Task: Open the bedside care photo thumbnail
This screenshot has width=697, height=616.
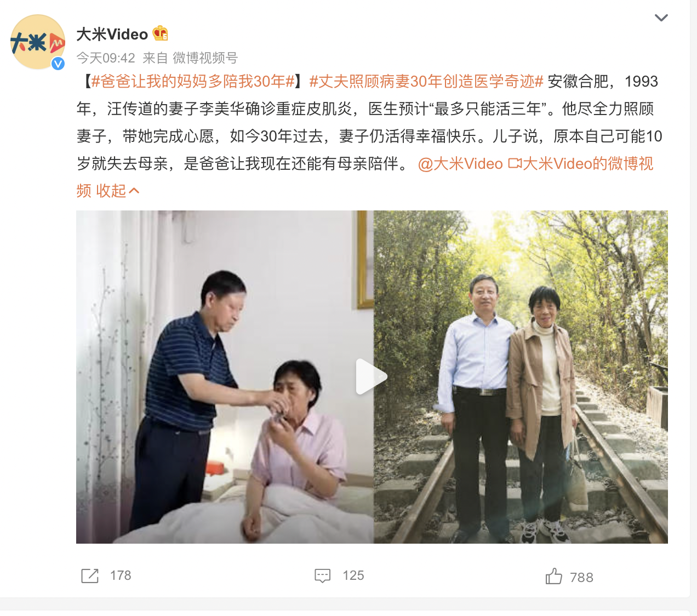Action: pyautogui.click(x=225, y=377)
